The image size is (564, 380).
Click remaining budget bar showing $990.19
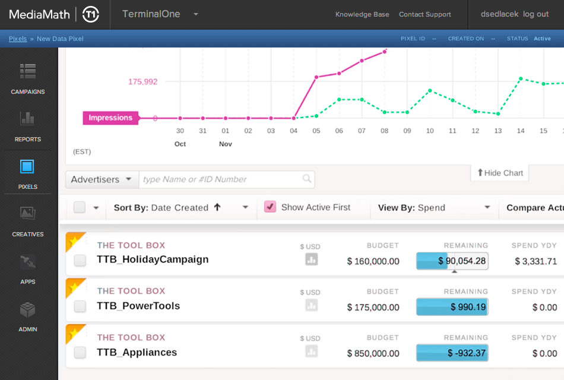[x=452, y=307]
